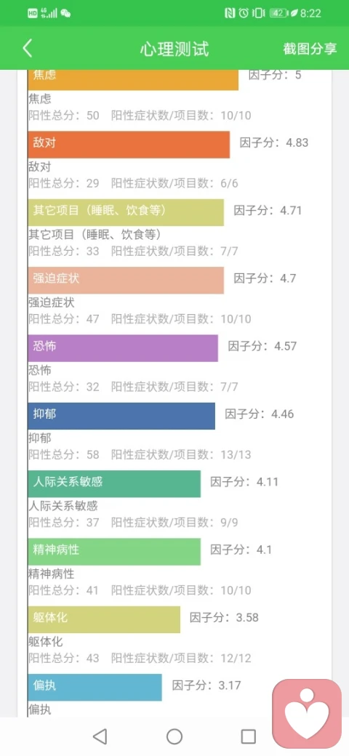Tap the Android home circle button
This screenshot has height=756, width=349.
pyautogui.click(x=174, y=736)
